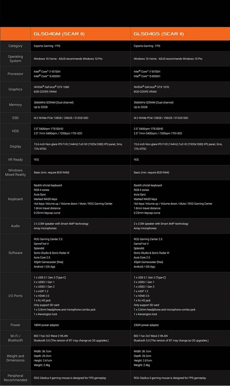Click the VR Ready row label
This screenshot has height=386, width=230.
(x=15, y=160)
